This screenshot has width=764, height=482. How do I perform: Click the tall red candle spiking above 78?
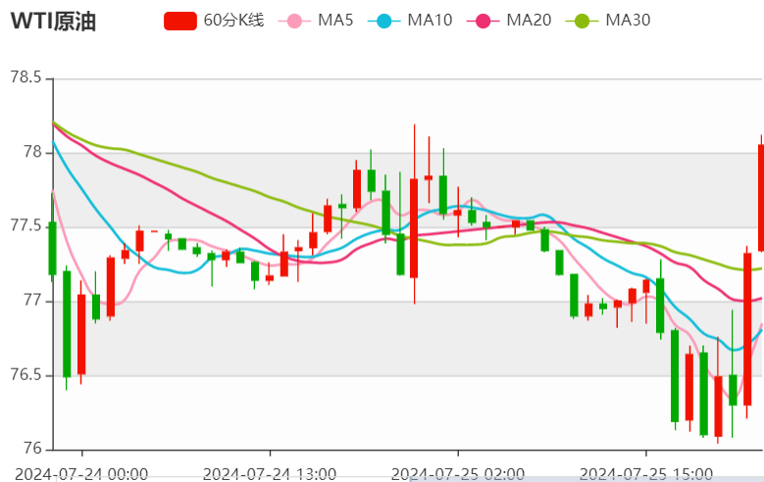(414, 228)
